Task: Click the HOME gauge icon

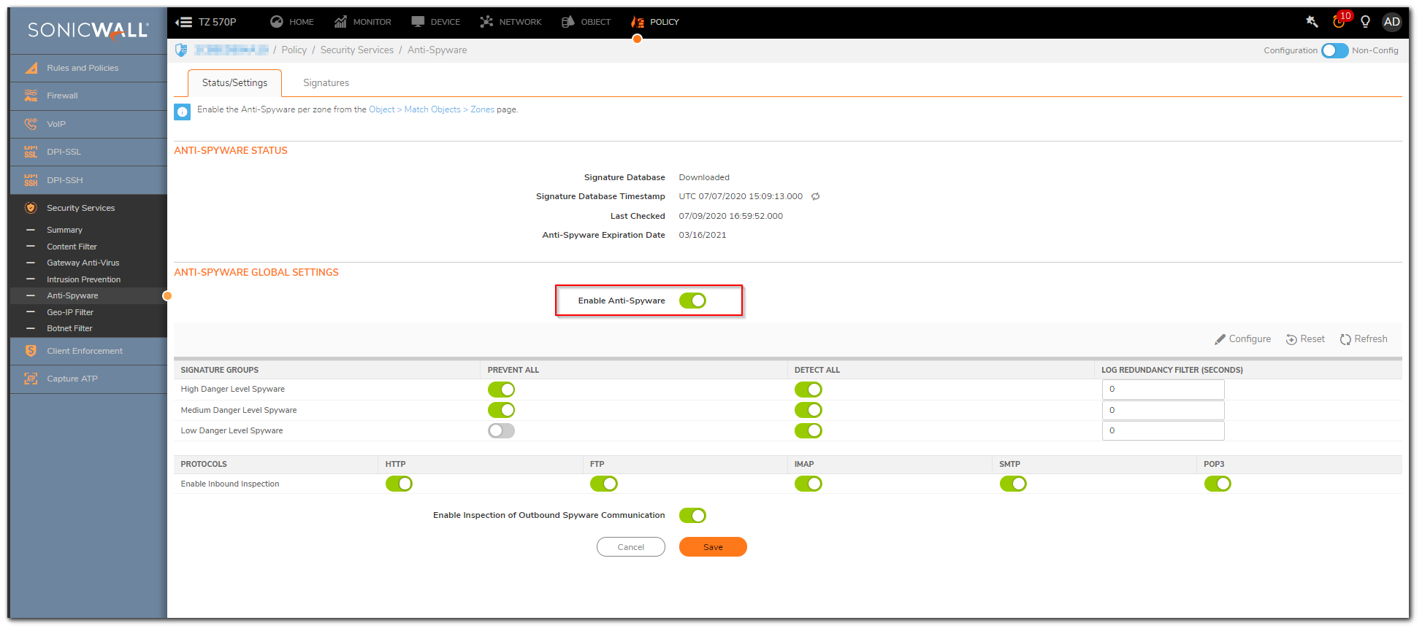Action: point(277,22)
